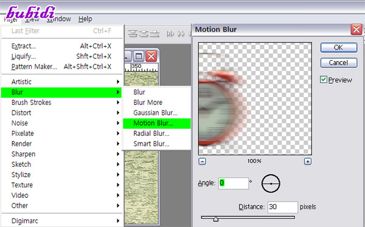Click the 100% zoom level text

pyautogui.click(x=254, y=161)
